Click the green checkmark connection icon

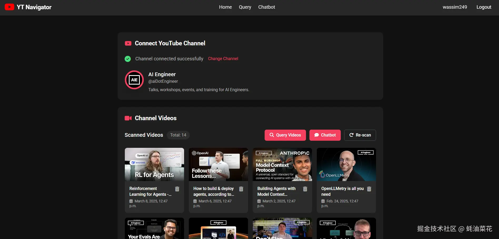(128, 59)
